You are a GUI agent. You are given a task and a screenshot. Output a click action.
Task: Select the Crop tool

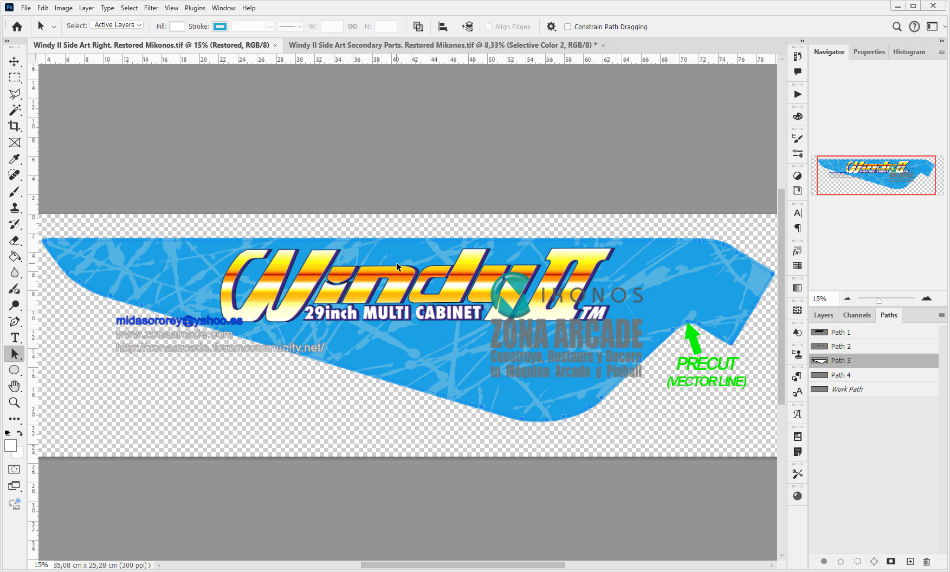[x=15, y=126]
